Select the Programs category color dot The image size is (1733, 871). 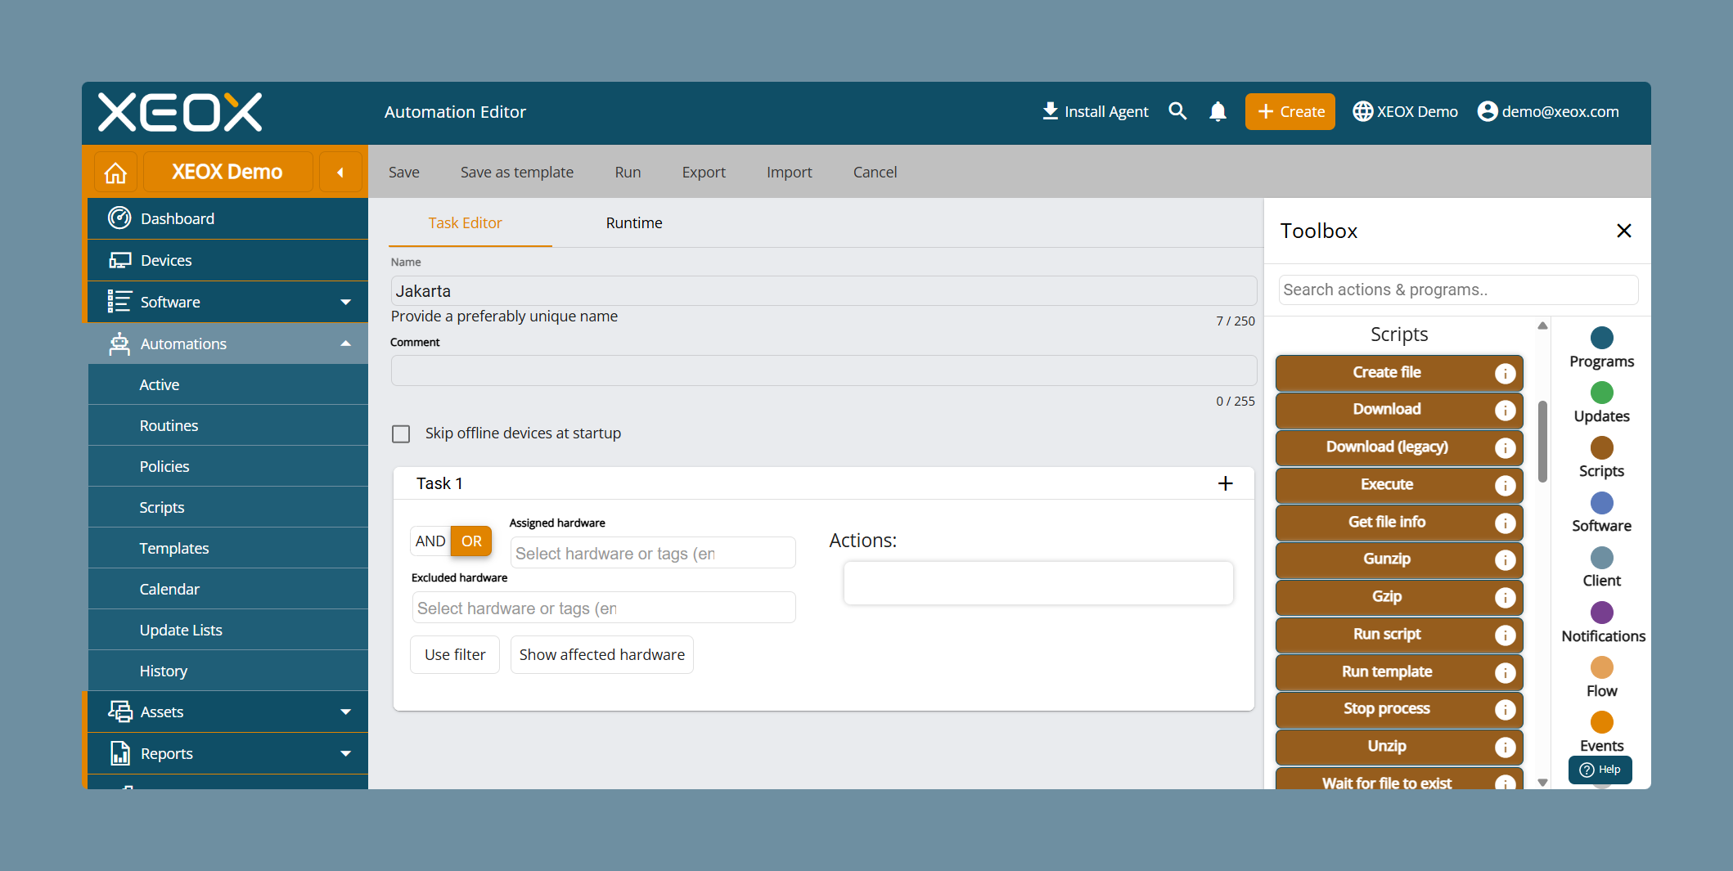click(1601, 338)
